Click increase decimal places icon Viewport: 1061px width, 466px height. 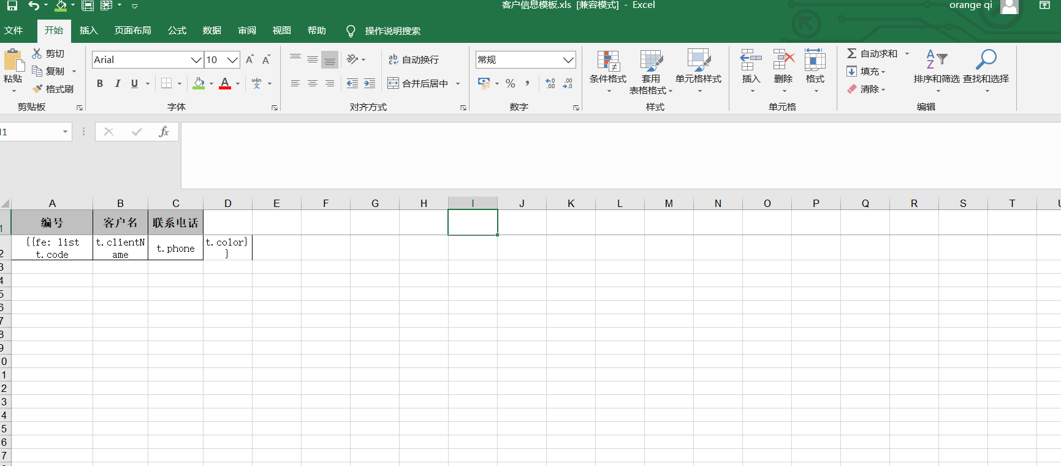[550, 83]
